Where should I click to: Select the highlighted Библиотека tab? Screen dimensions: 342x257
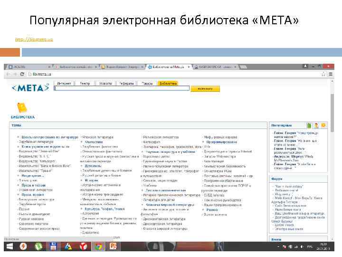(x=168, y=83)
